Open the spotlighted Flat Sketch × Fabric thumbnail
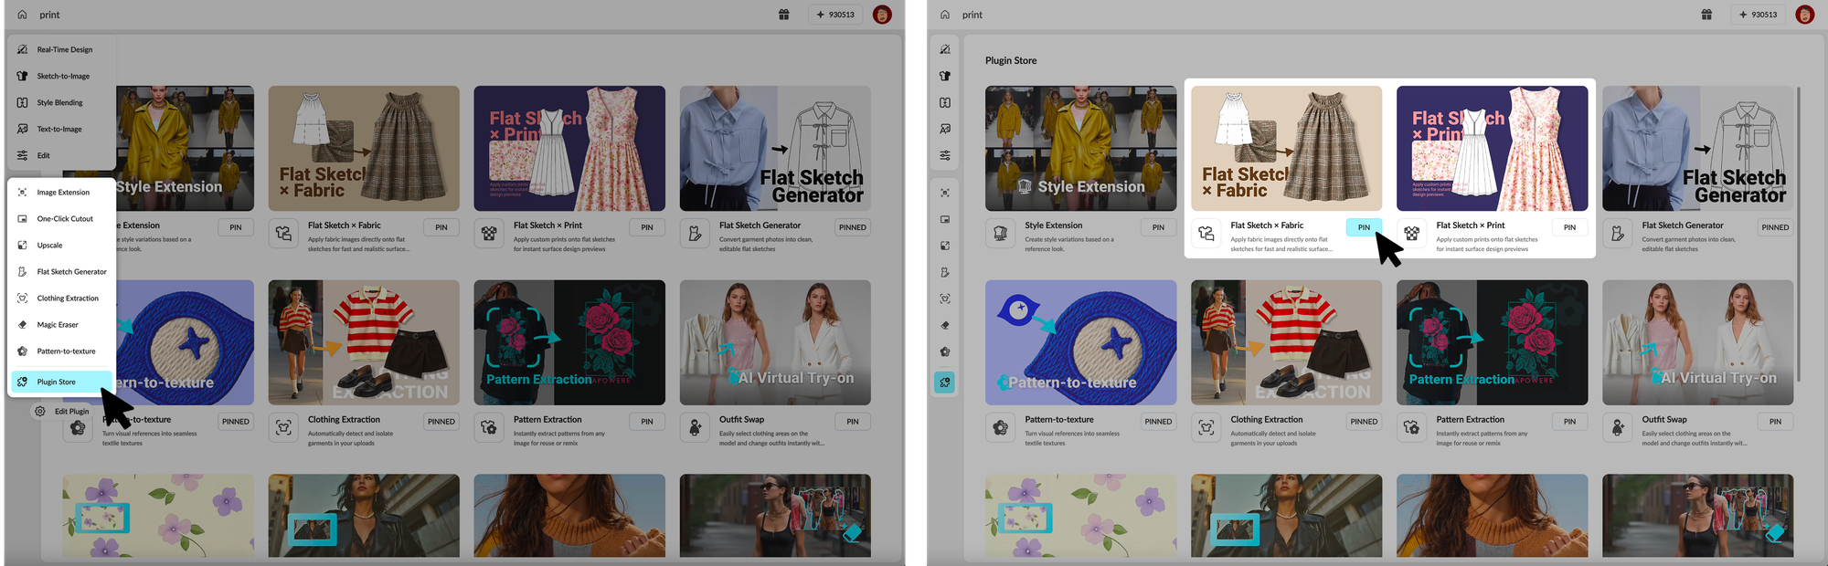 pos(1286,148)
